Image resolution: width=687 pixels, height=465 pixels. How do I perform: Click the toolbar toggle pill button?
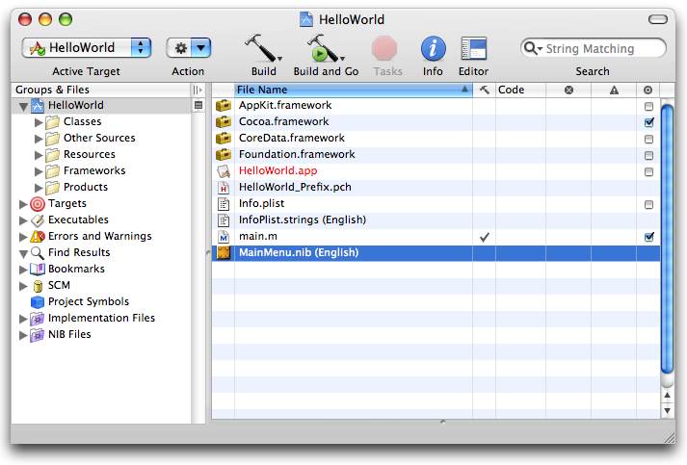(658, 19)
